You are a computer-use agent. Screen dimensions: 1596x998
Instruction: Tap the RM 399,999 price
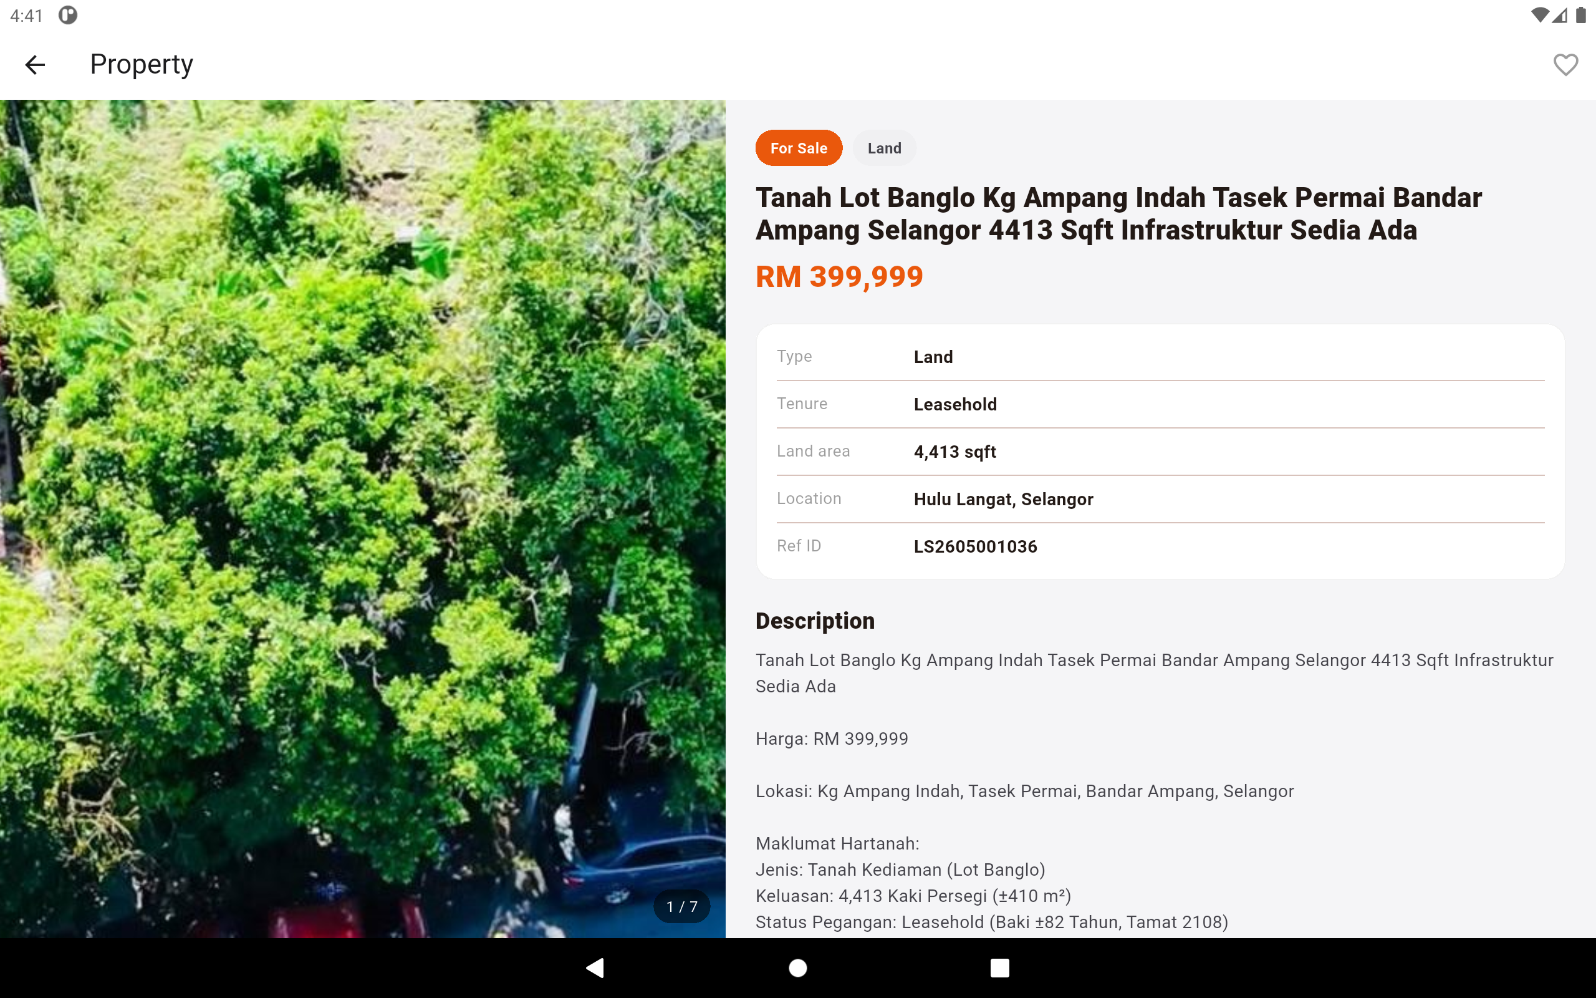point(839,276)
